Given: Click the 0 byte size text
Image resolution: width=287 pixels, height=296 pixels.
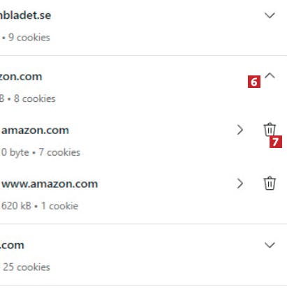Looking at the screenshot, I should (15, 152).
